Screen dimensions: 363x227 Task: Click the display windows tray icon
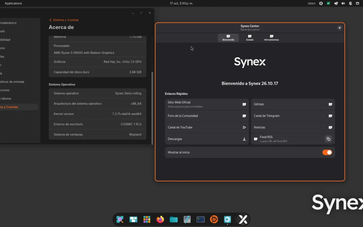click(336, 3)
